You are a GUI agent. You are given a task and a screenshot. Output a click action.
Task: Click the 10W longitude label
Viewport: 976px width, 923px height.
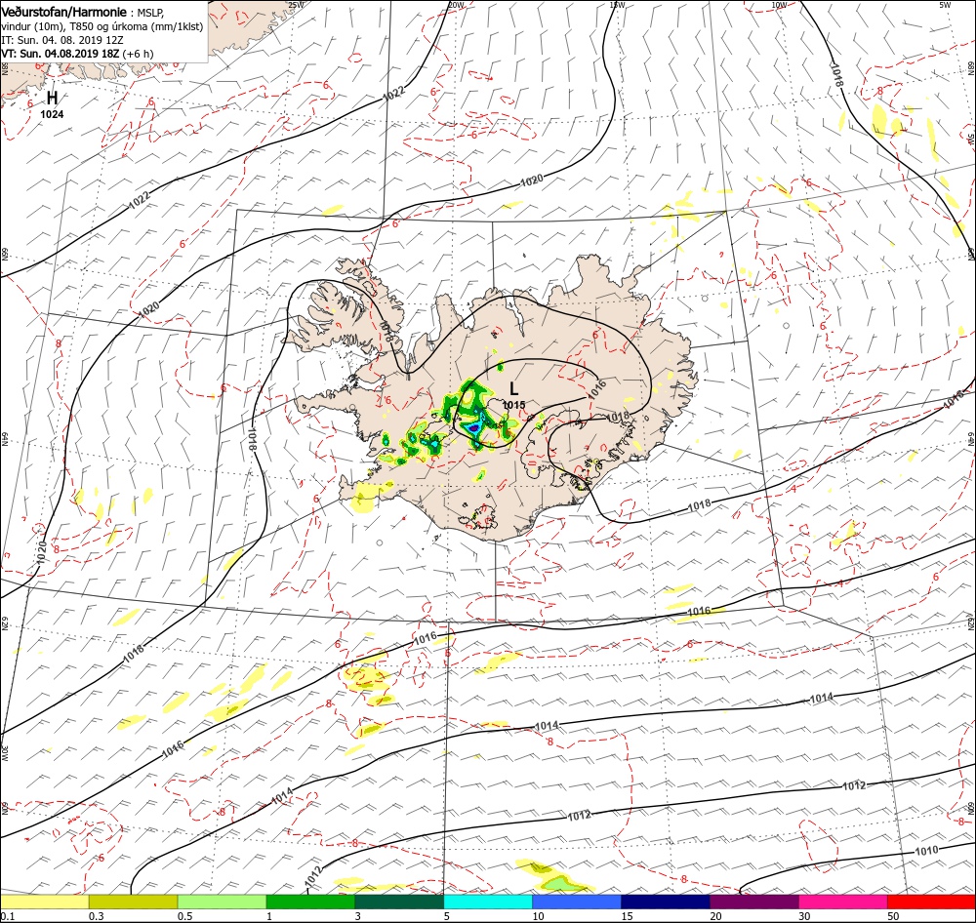click(779, 4)
